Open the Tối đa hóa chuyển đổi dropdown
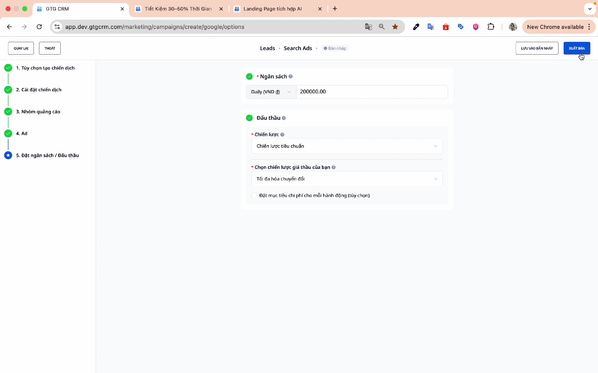The image size is (598, 373). tap(346, 179)
